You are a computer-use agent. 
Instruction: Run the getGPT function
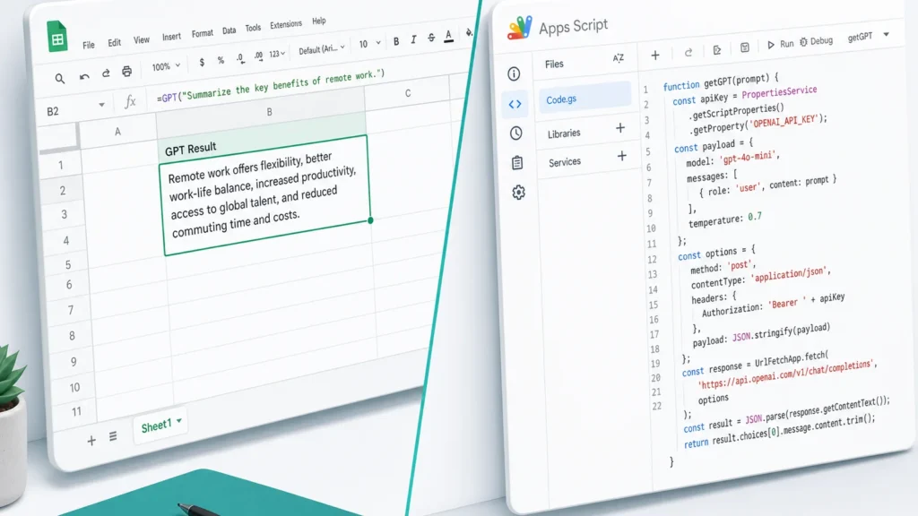781,44
